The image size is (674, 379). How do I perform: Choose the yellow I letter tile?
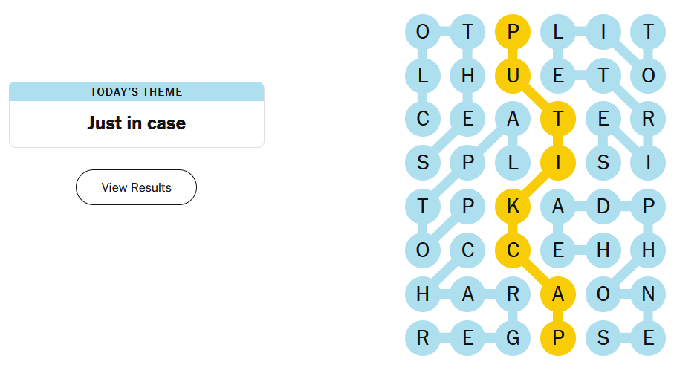pos(558,163)
